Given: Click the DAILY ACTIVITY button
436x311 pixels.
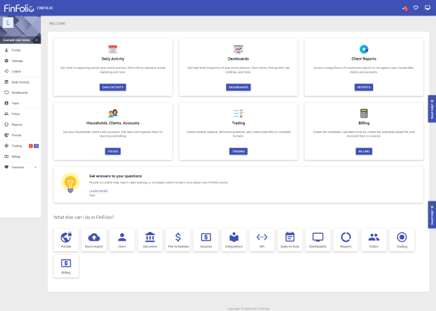Looking at the screenshot, I should tap(113, 87).
